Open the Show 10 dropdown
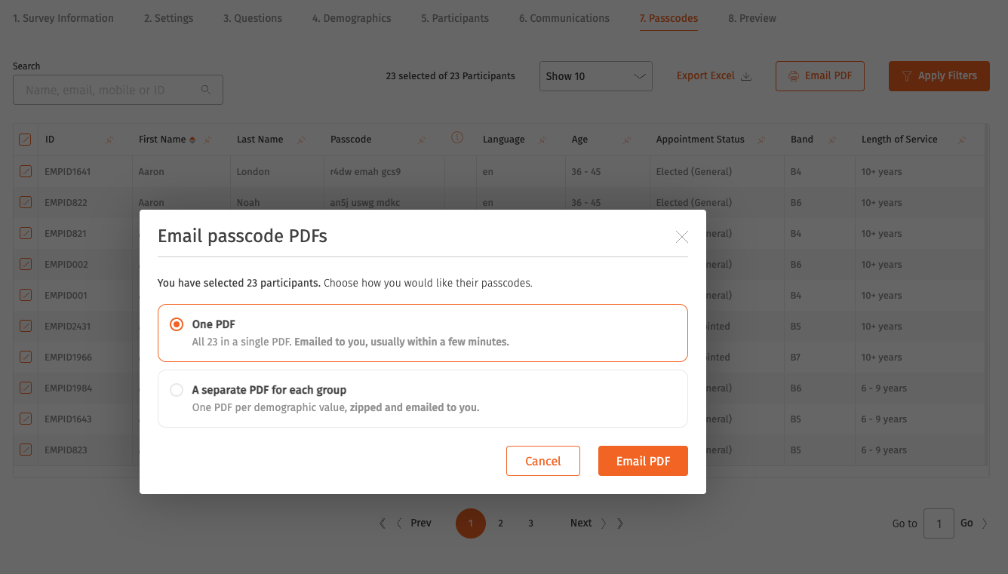 [x=596, y=76]
